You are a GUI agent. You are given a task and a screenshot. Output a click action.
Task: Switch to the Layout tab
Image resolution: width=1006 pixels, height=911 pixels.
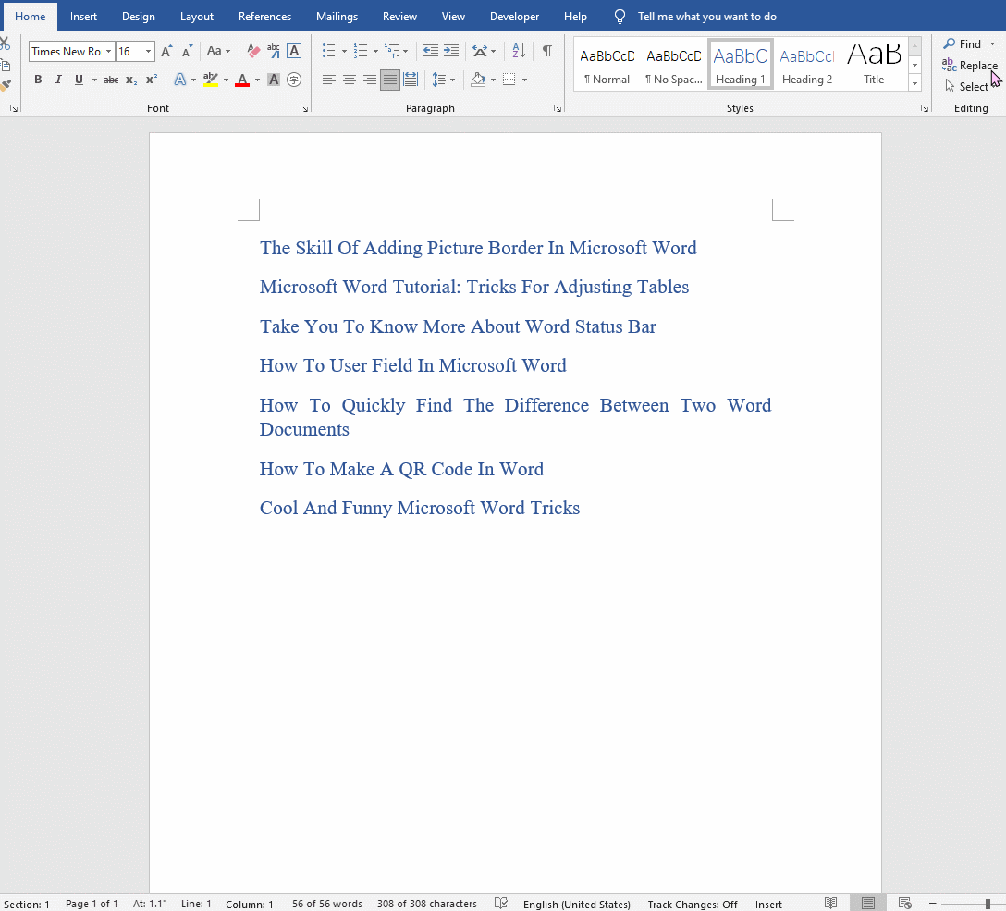click(196, 16)
